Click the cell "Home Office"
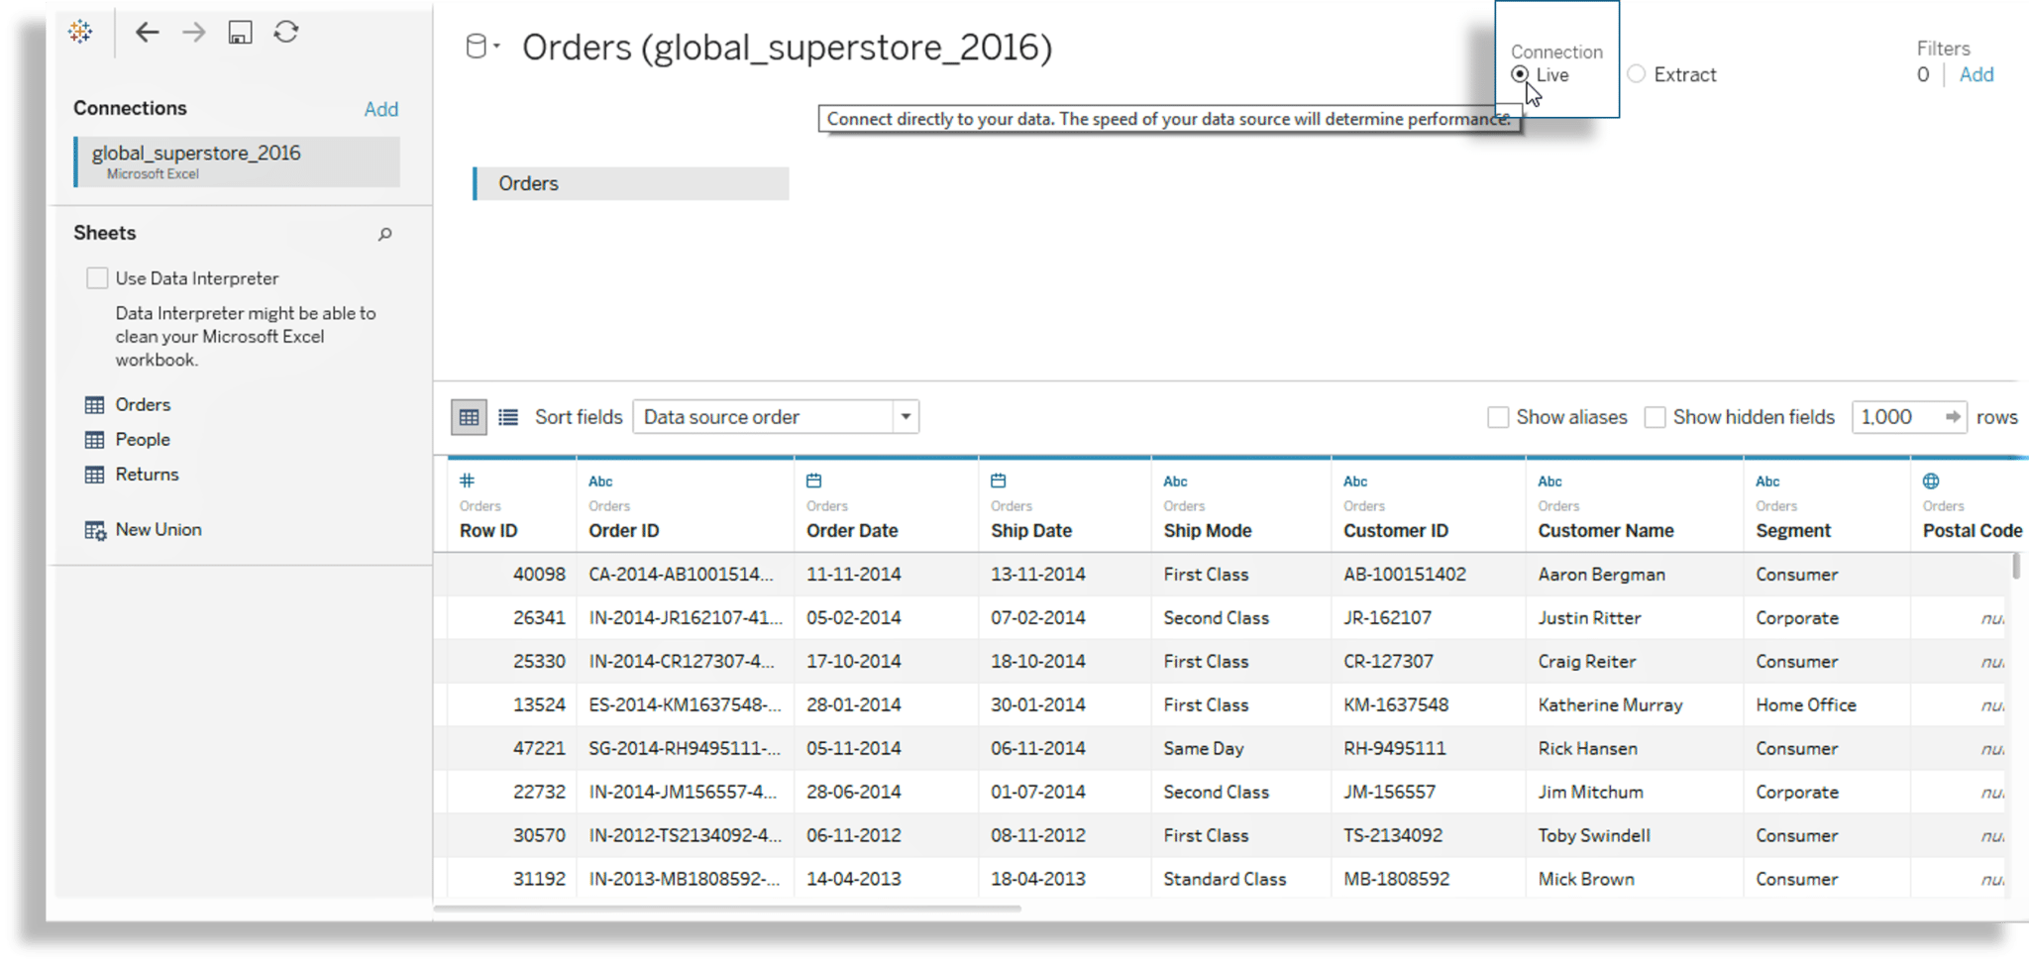Image resolution: width=2029 pixels, height=964 pixels. click(1806, 705)
